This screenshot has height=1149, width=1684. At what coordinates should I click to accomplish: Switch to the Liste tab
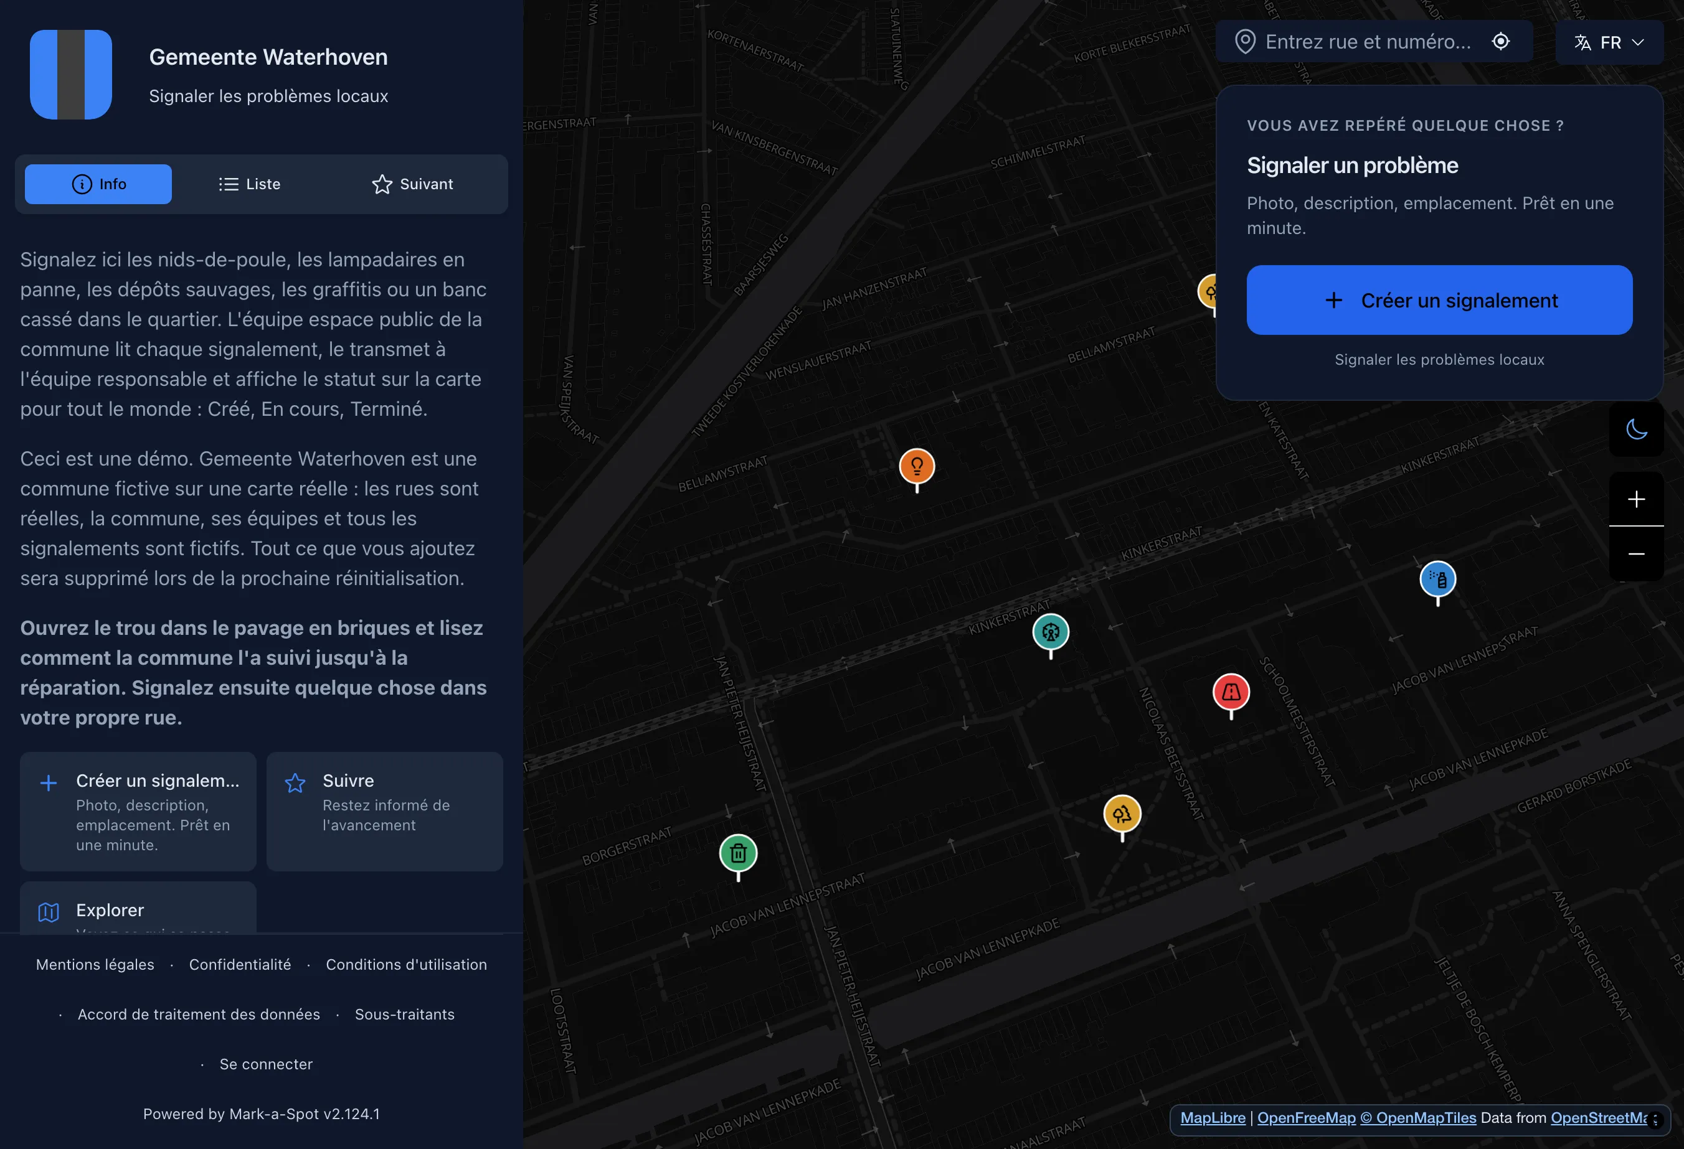tap(249, 184)
